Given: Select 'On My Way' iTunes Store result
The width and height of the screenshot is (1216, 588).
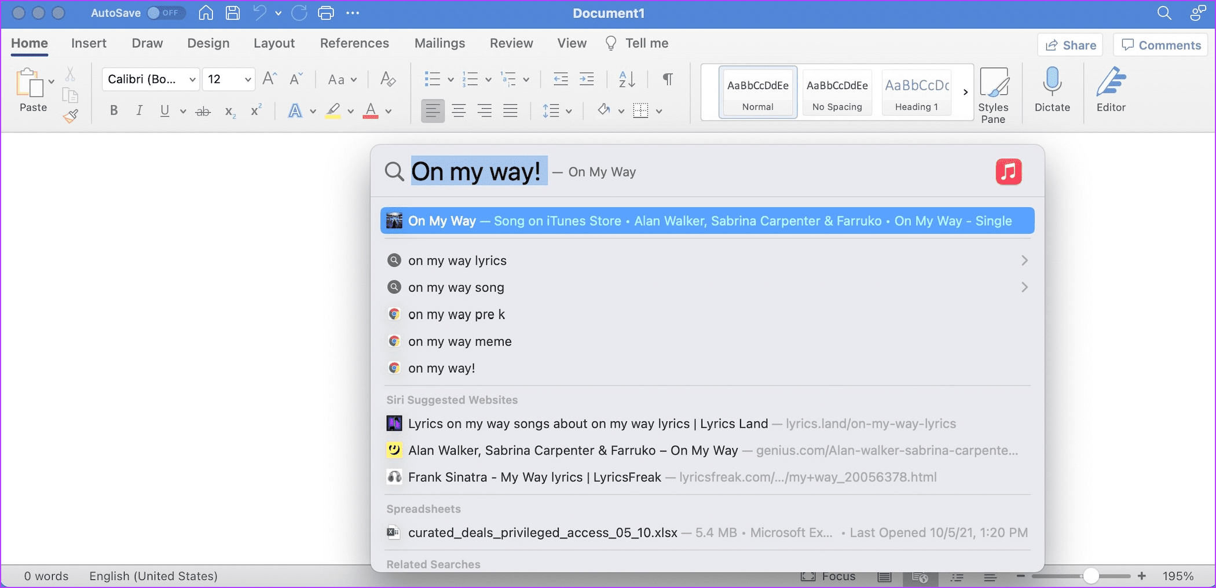Looking at the screenshot, I should tap(708, 220).
